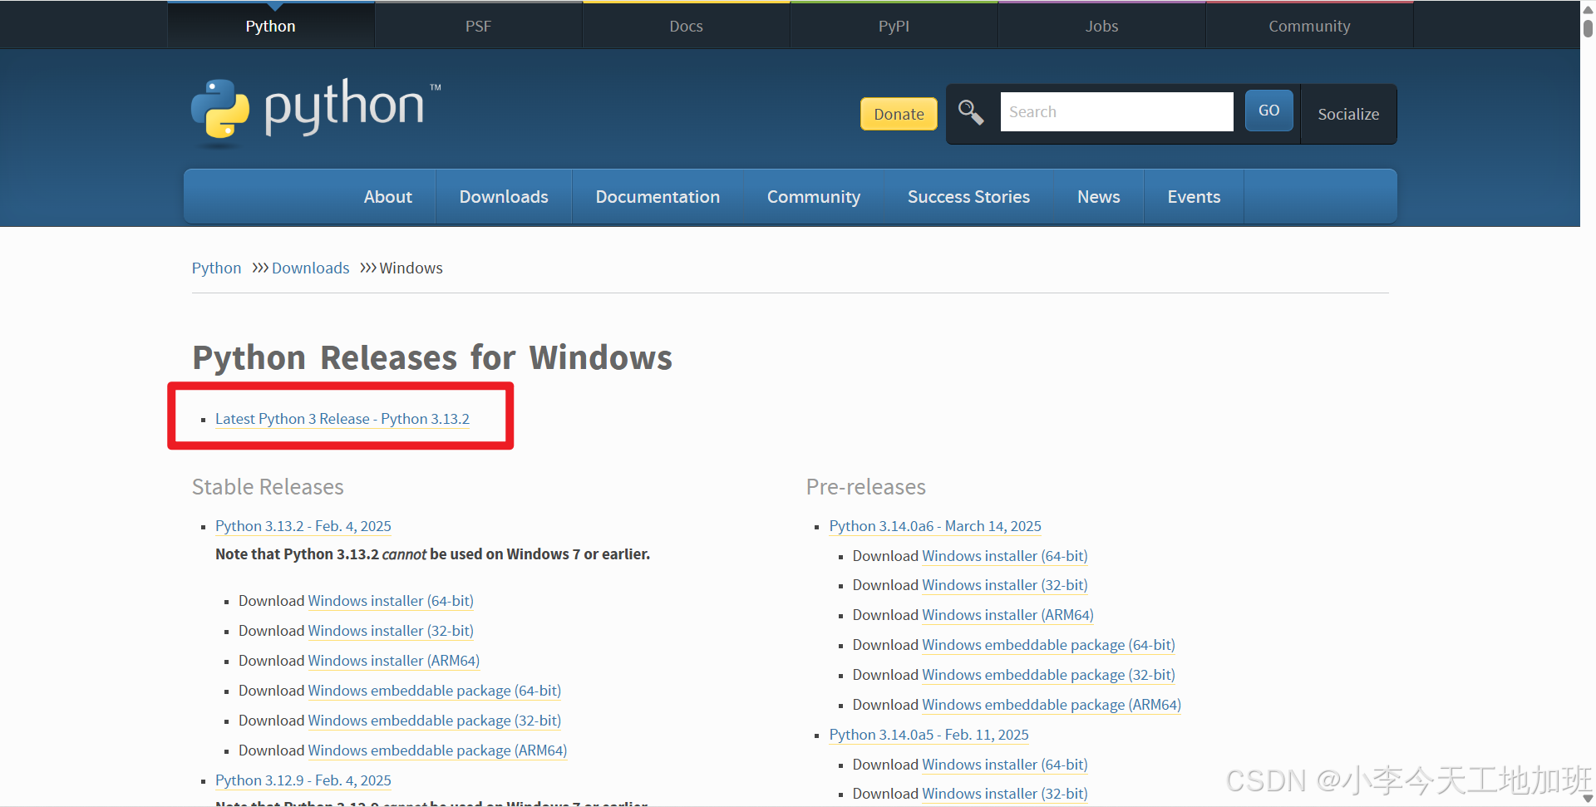Download 3.14.0a6 embeddable package (64-bit)
Screen dimensions: 1596x807
point(1049,645)
